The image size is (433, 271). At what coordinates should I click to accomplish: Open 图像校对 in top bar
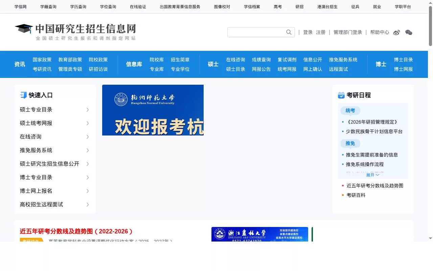pos(222,7)
